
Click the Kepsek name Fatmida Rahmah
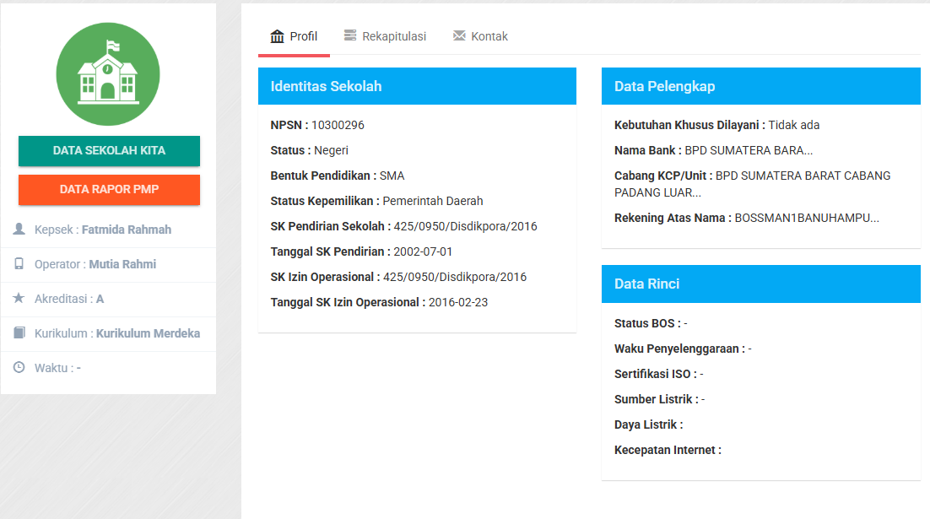coord(127,230)
